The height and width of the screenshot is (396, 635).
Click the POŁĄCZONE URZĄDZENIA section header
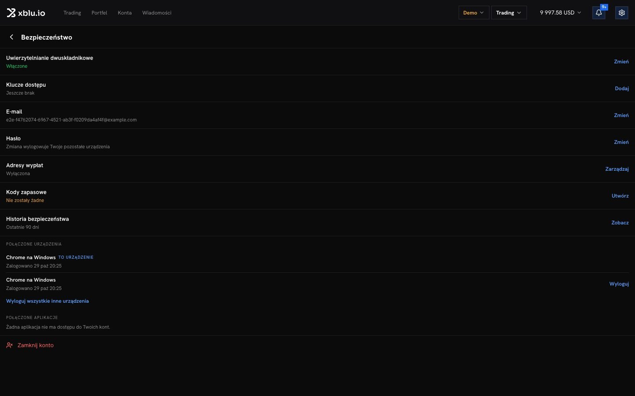pos(34,244)
